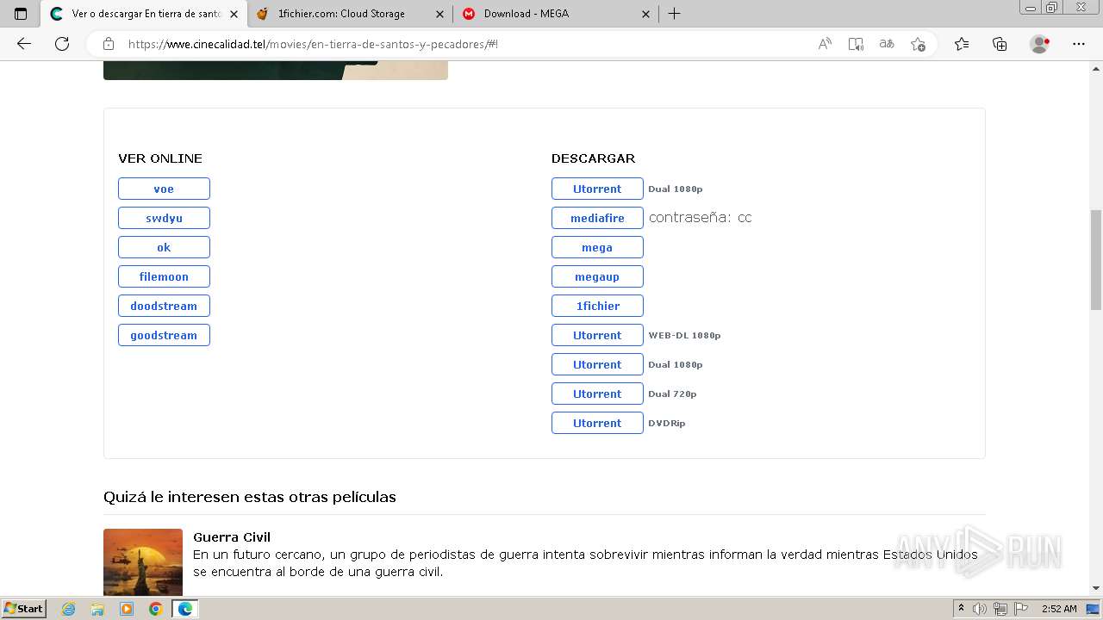The image size is (1103, 620).
Task: Open the Guerra Civil poster thumbnail
Action: [x=143, y=561]
